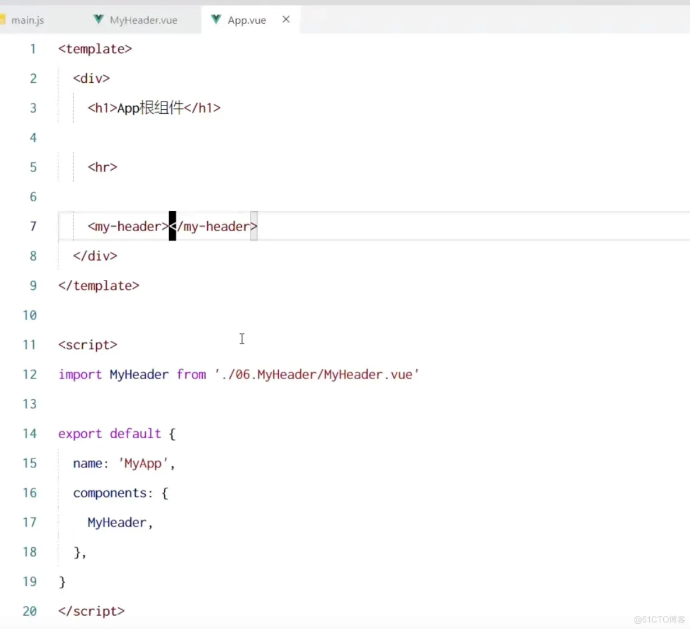Click the Vue icon on MyHeader.vue tab

(x=98, y=19)
